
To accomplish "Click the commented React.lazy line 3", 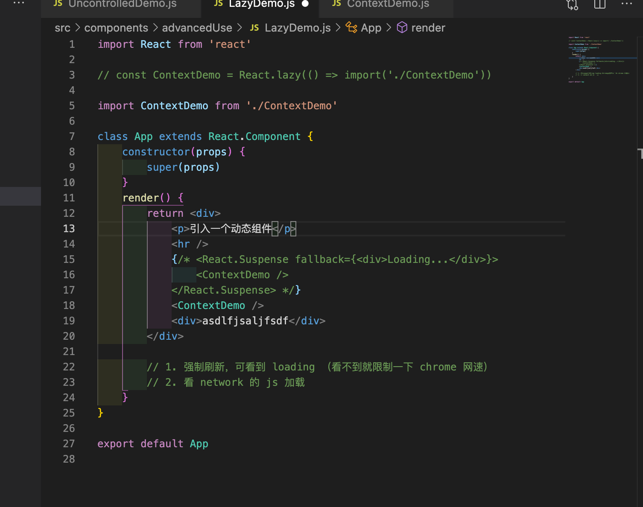I will [295, 75].
